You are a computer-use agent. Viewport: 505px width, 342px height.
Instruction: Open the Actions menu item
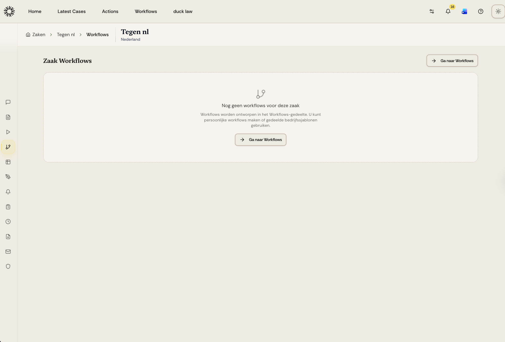click(110, 11)
